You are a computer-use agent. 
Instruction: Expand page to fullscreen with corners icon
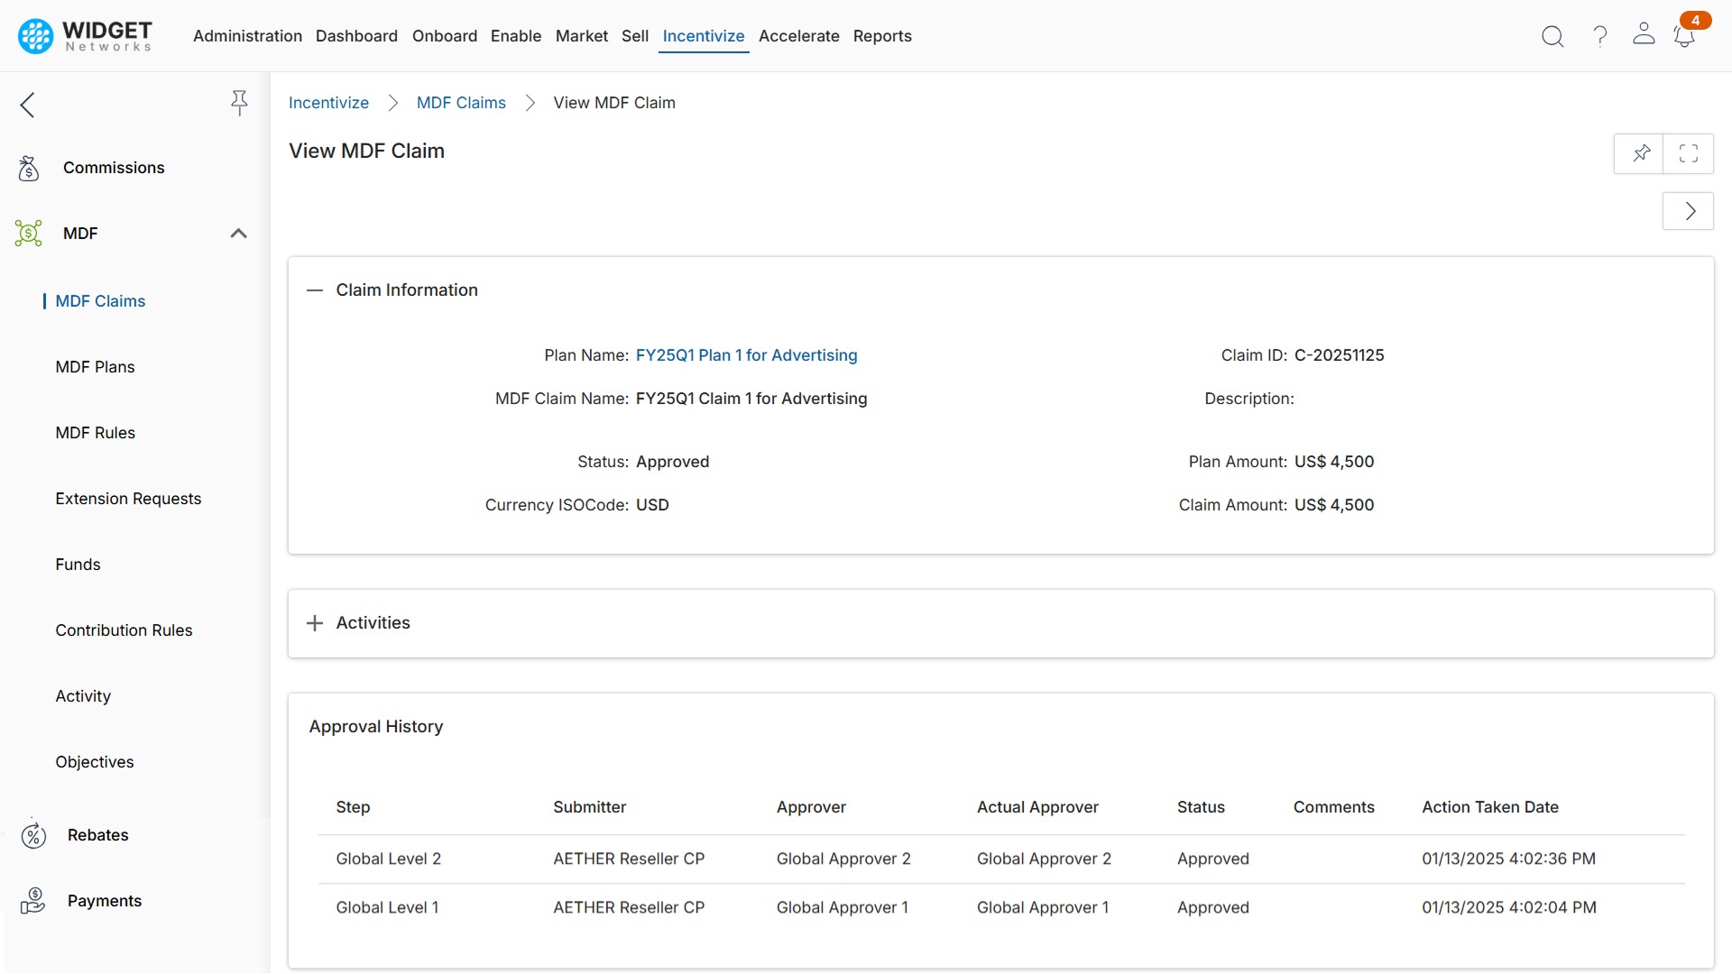1689,153
